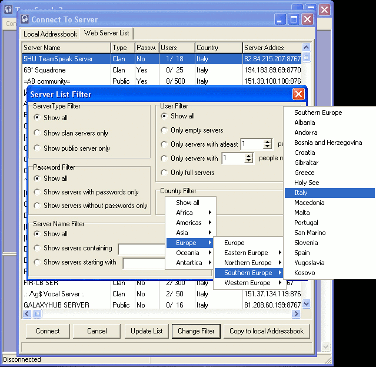
Task: Choose Spain from country list
Action: (x=330, y=253)
